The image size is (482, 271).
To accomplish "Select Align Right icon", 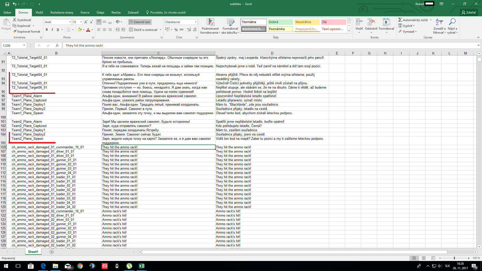I will [110, 30].
